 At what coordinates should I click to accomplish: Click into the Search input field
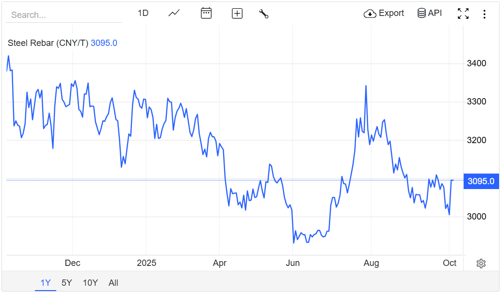coord(63,15)
